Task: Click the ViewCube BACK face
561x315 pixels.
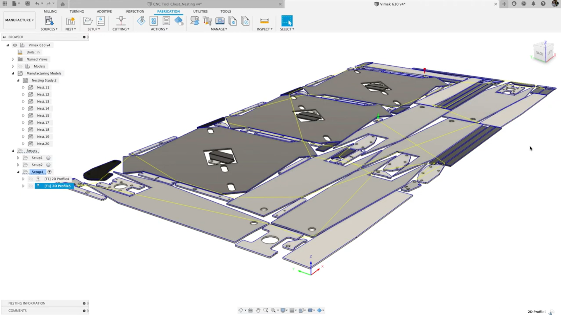Action: pyautogui.click(x=540, y=53)
